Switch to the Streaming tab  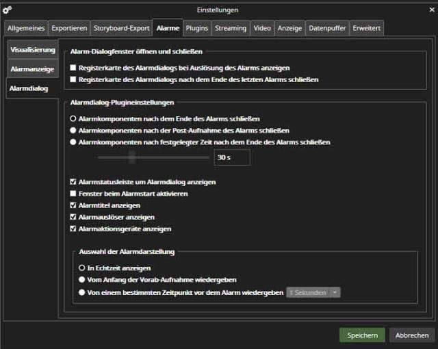point(230,29)
